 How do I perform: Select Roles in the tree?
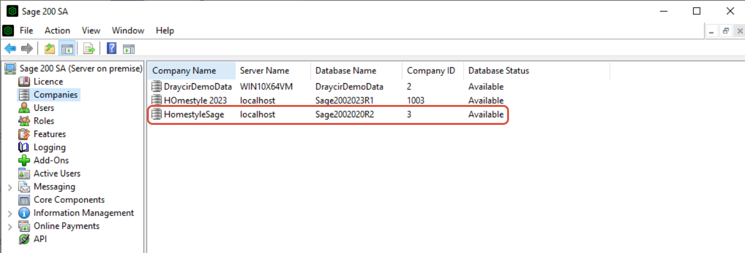(x=44, y=121)
